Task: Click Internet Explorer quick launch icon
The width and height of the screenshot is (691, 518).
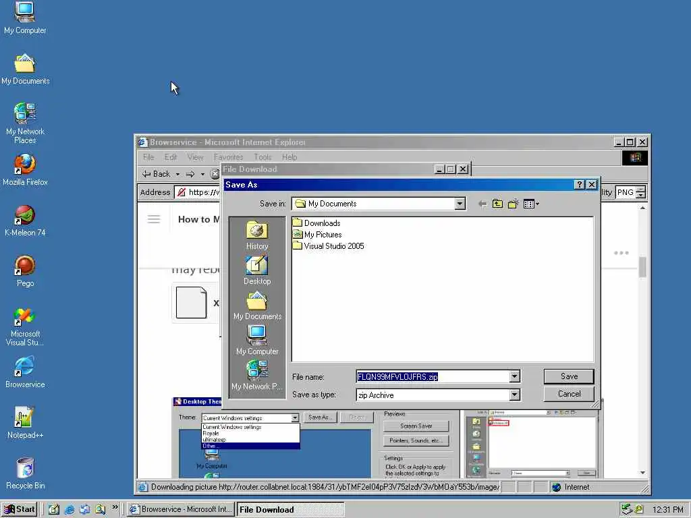Action: (x=70, y=510)
